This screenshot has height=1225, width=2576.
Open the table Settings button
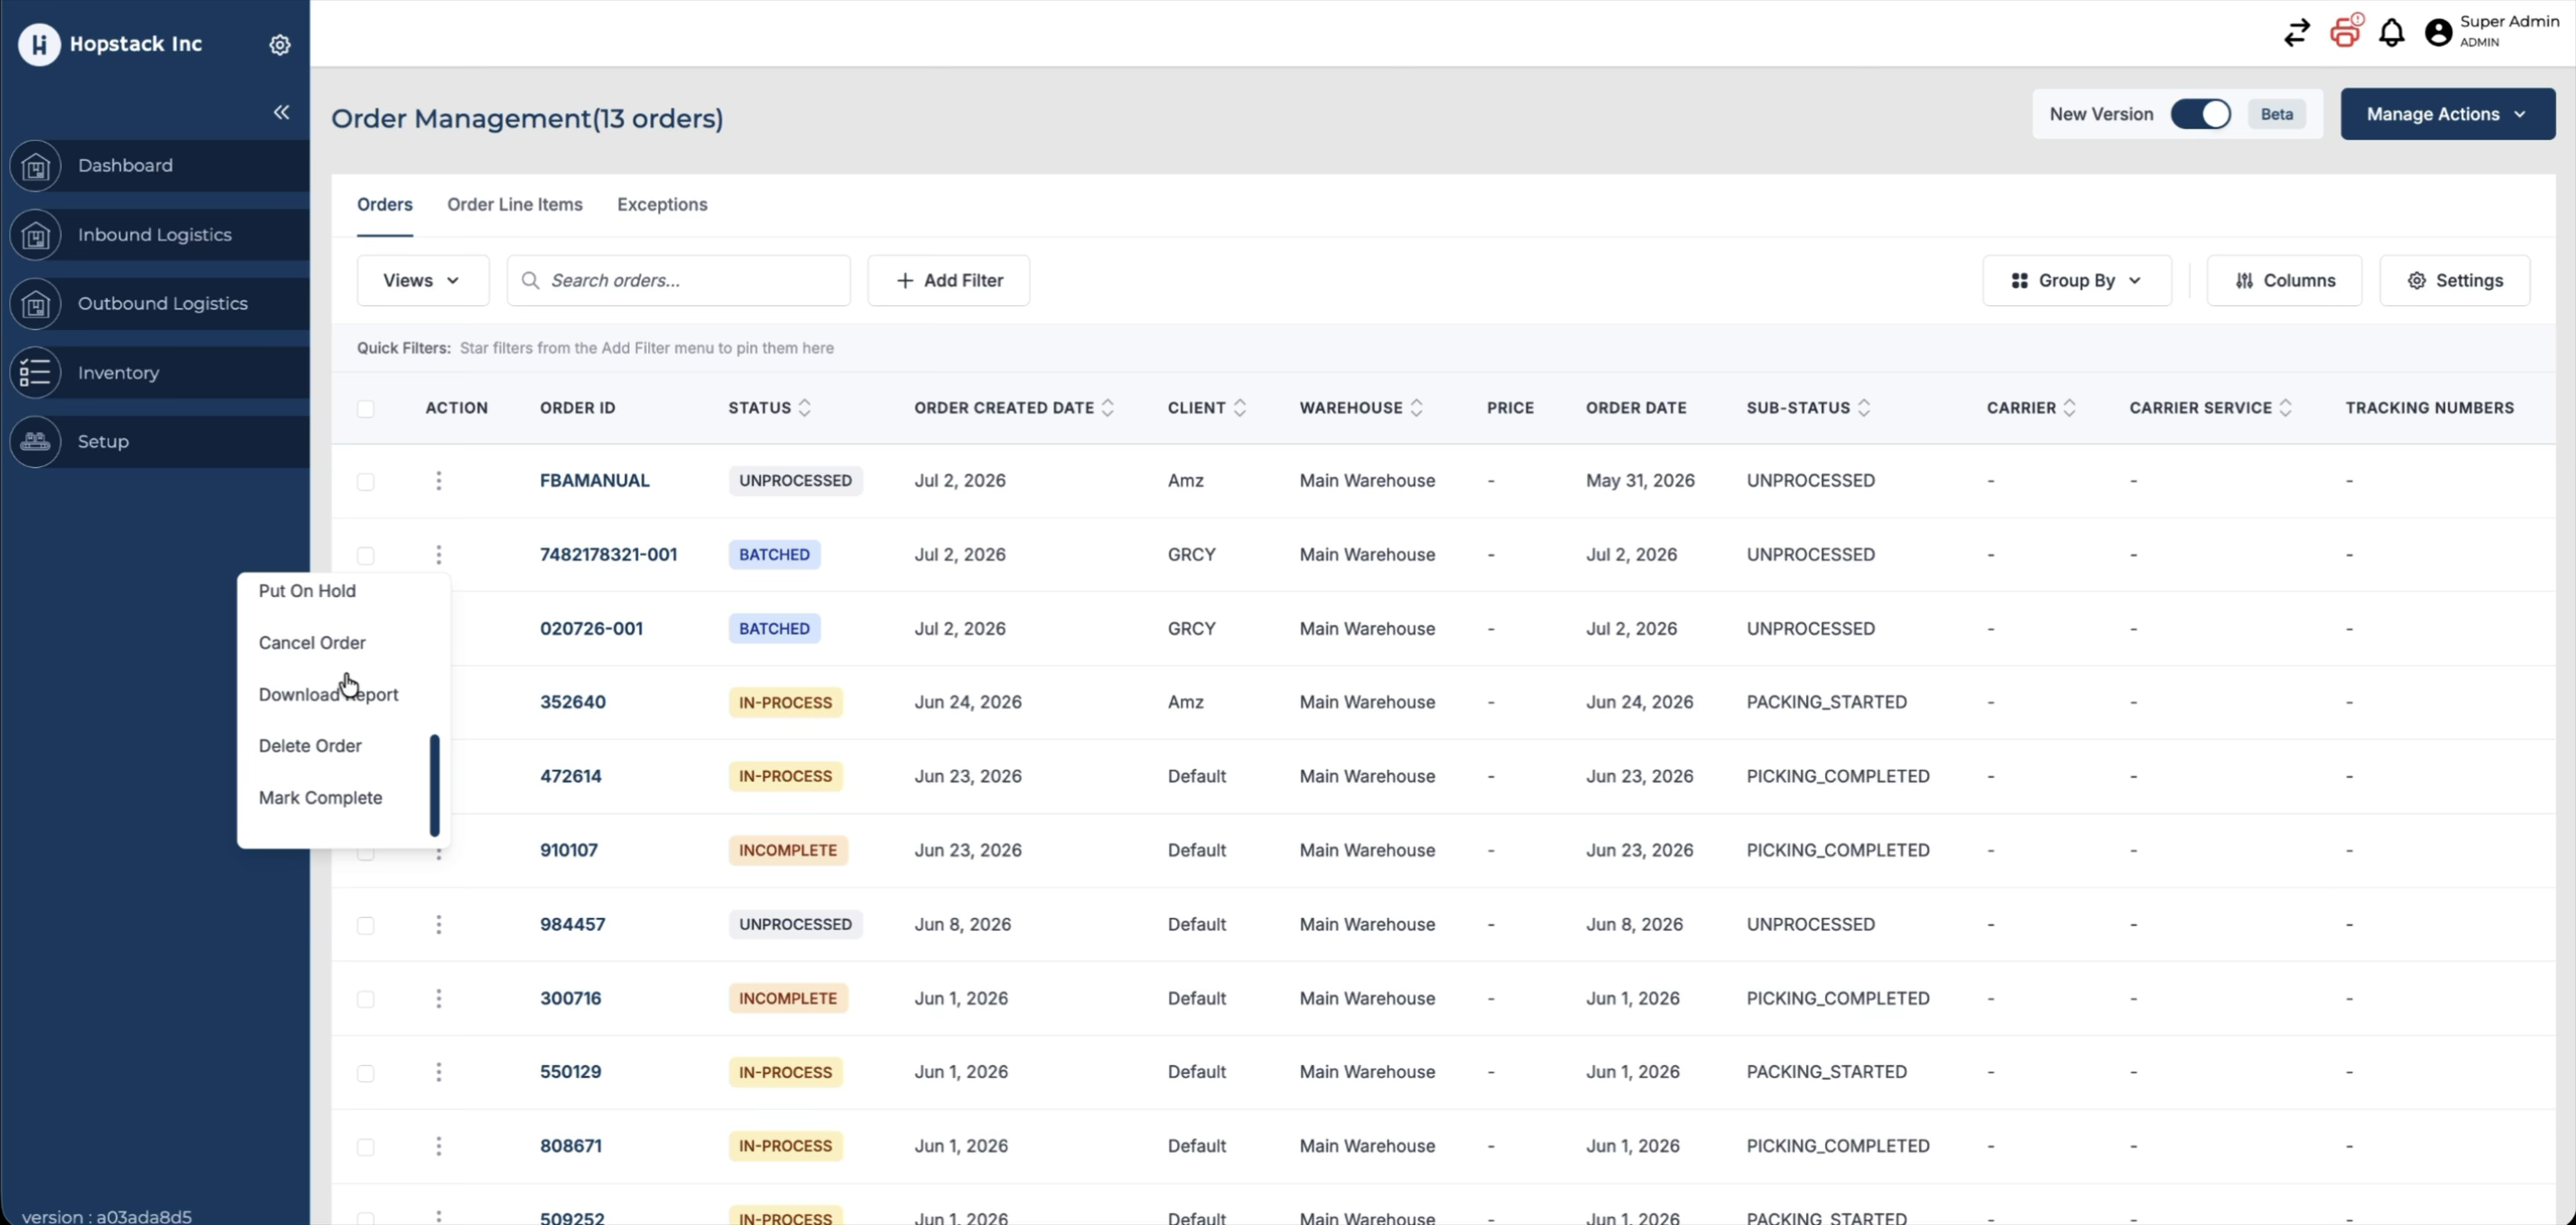[x=2455, y=281]
